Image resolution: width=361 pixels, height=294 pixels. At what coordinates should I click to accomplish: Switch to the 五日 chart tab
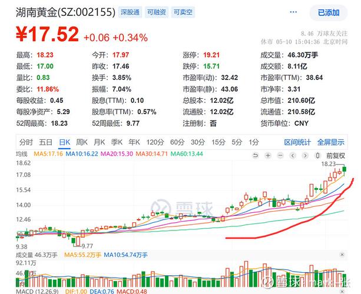tap(45, 142)
